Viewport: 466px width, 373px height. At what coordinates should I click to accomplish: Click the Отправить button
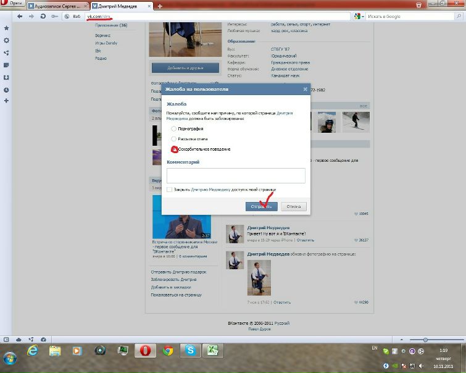point(261,206)
